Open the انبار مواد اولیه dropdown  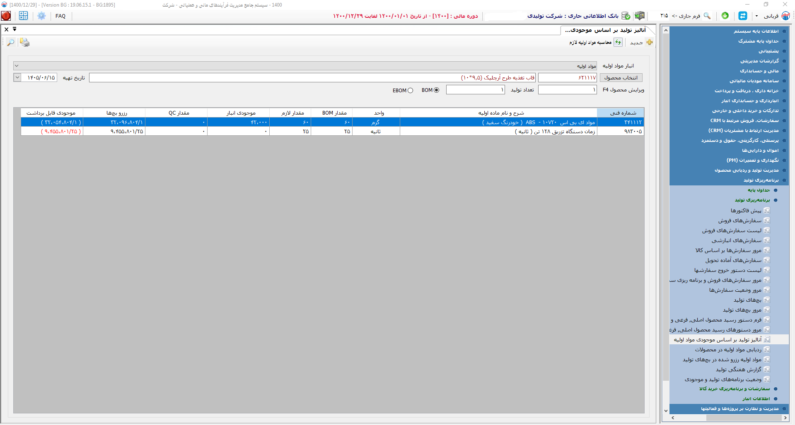pyautogui.click(x=16, y=66)
